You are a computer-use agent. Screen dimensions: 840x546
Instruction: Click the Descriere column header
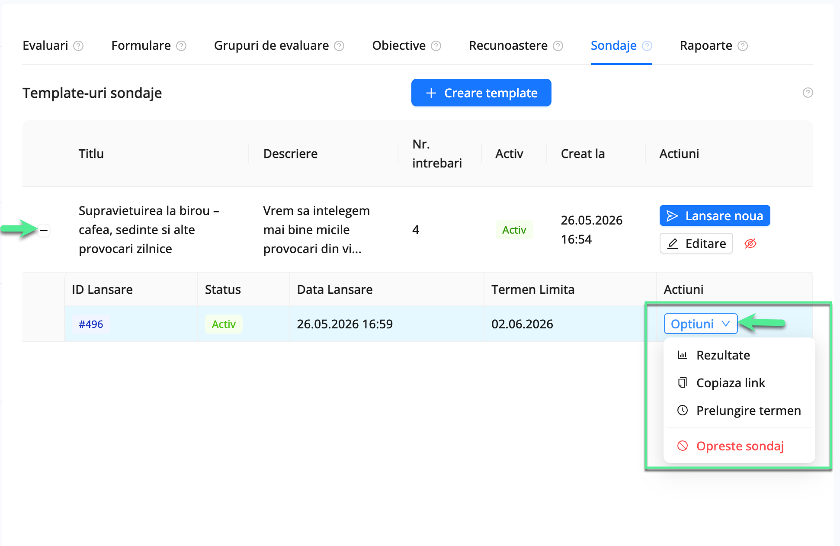coord(290,154)
